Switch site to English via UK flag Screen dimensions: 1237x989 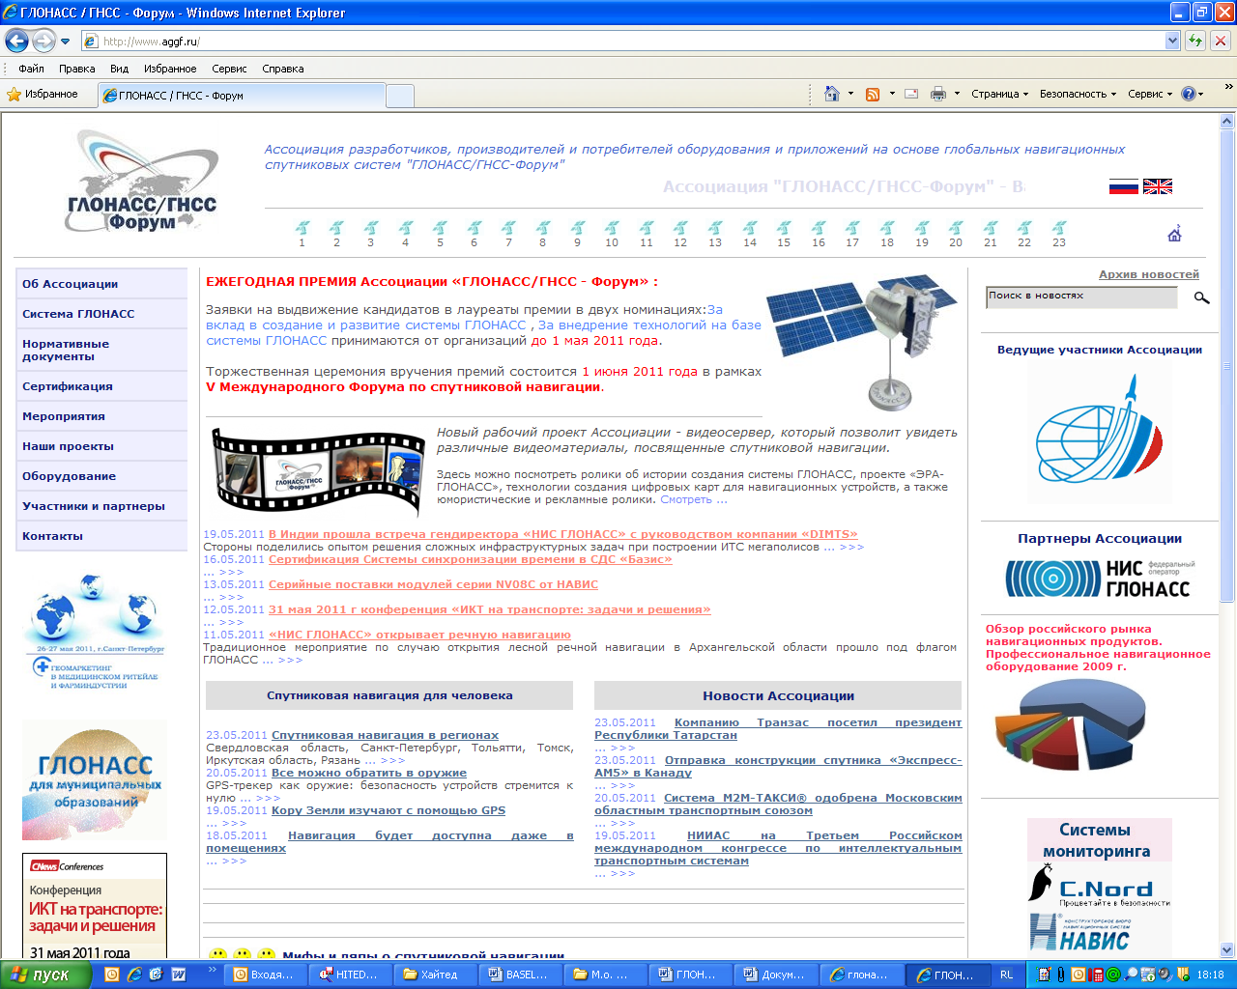[1158, 186]
